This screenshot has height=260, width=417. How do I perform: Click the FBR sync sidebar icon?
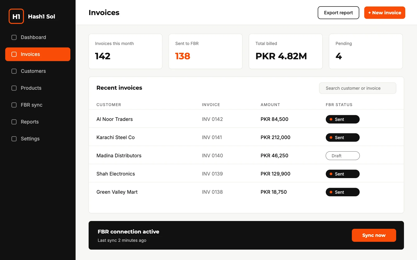[14, 105]
